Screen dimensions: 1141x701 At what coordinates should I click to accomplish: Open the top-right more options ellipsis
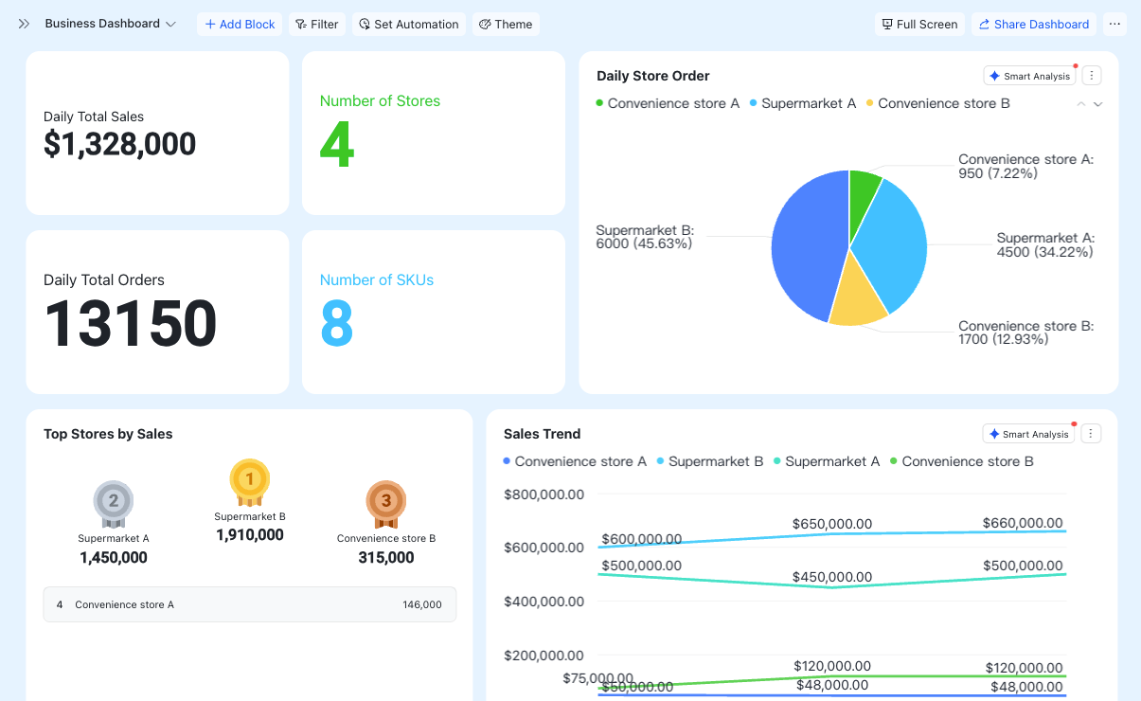[x=1114, y=24]
